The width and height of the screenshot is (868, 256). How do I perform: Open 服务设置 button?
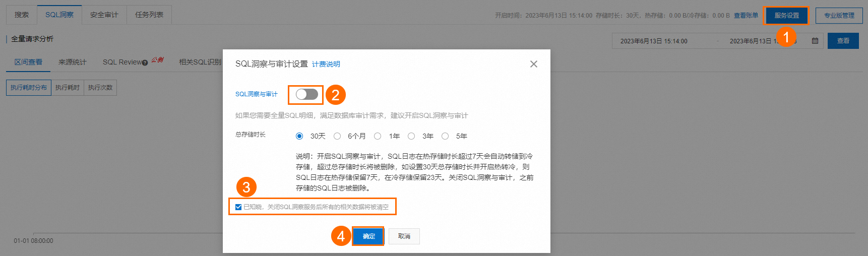coord(787,16)
